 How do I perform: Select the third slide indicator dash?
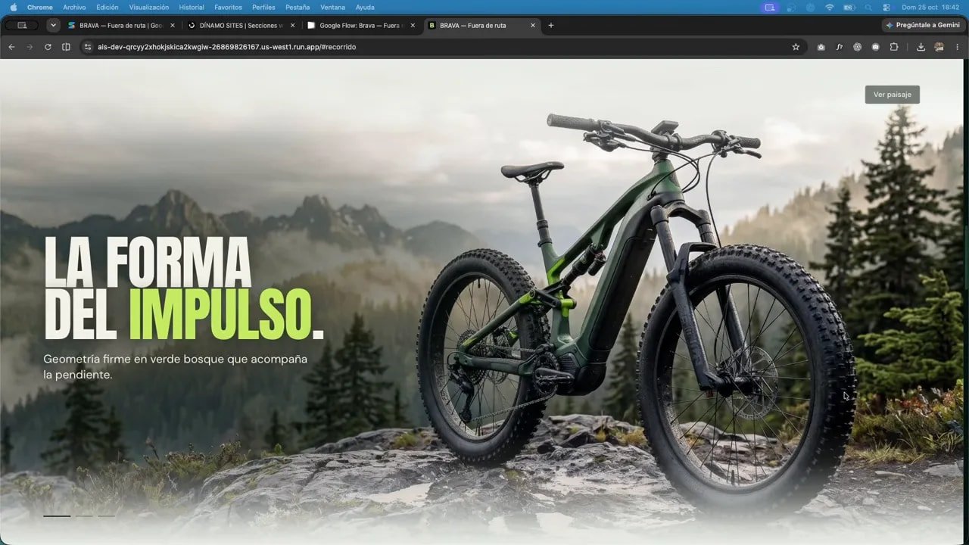pos(107,516)
